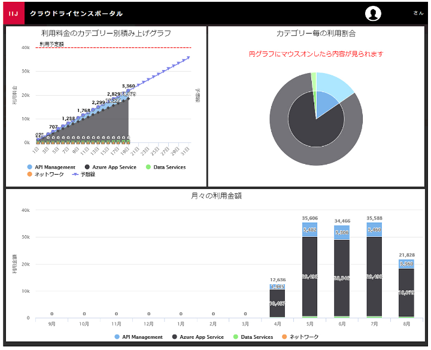The height and width of the screenshot is (350, 431).
Task: Click the dark Azure segment of 4月 bar
Action: tap(277, 303)
